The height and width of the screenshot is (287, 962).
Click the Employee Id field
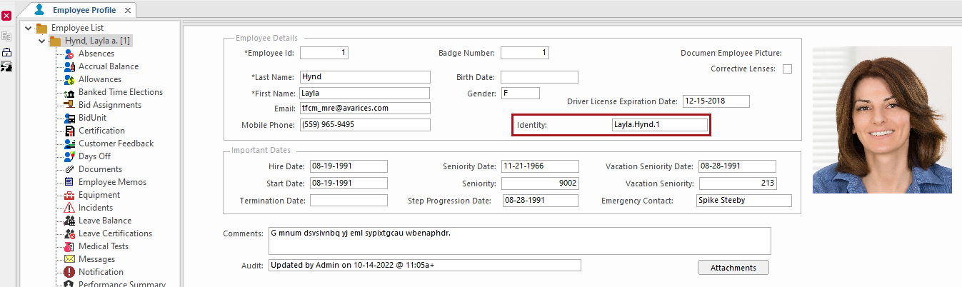tap(324, 53)
